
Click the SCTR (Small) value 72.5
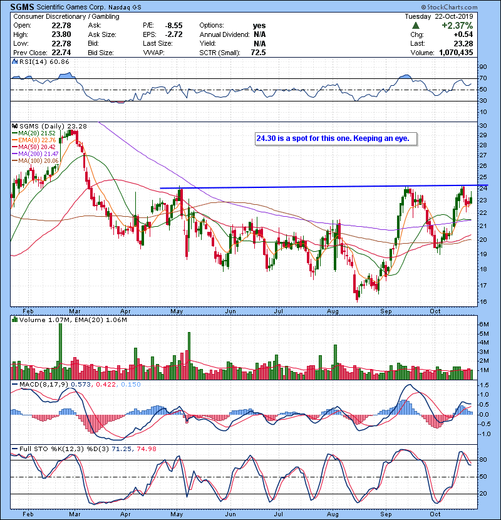(x=258, y=53)
